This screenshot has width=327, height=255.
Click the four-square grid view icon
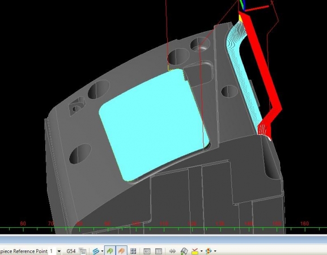tap(133, 251)
